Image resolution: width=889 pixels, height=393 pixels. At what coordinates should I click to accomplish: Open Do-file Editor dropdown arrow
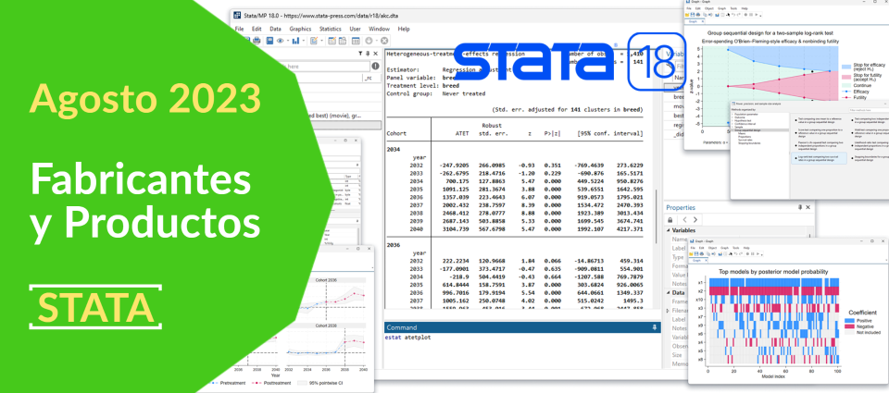coord(322,40)
